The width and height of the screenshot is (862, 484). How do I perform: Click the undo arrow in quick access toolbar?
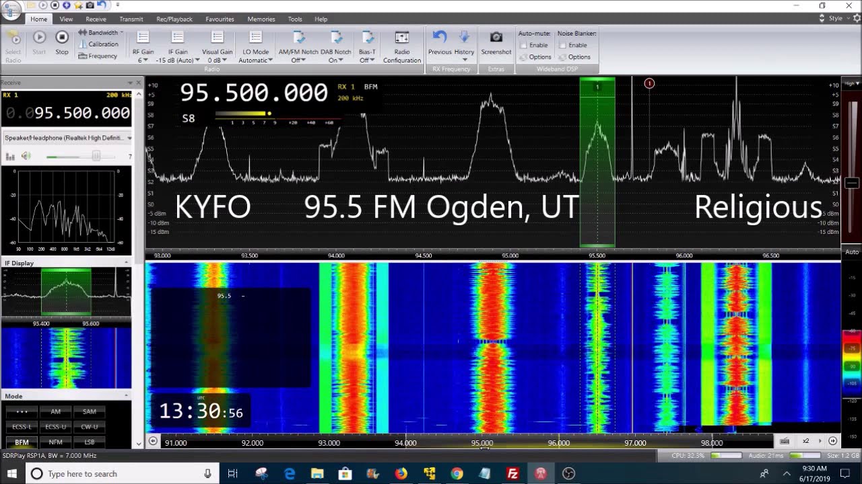tap(102, 5)
